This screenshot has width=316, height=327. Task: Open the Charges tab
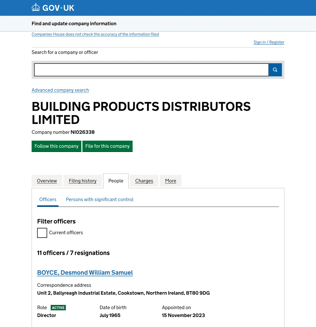coord(144,181)
